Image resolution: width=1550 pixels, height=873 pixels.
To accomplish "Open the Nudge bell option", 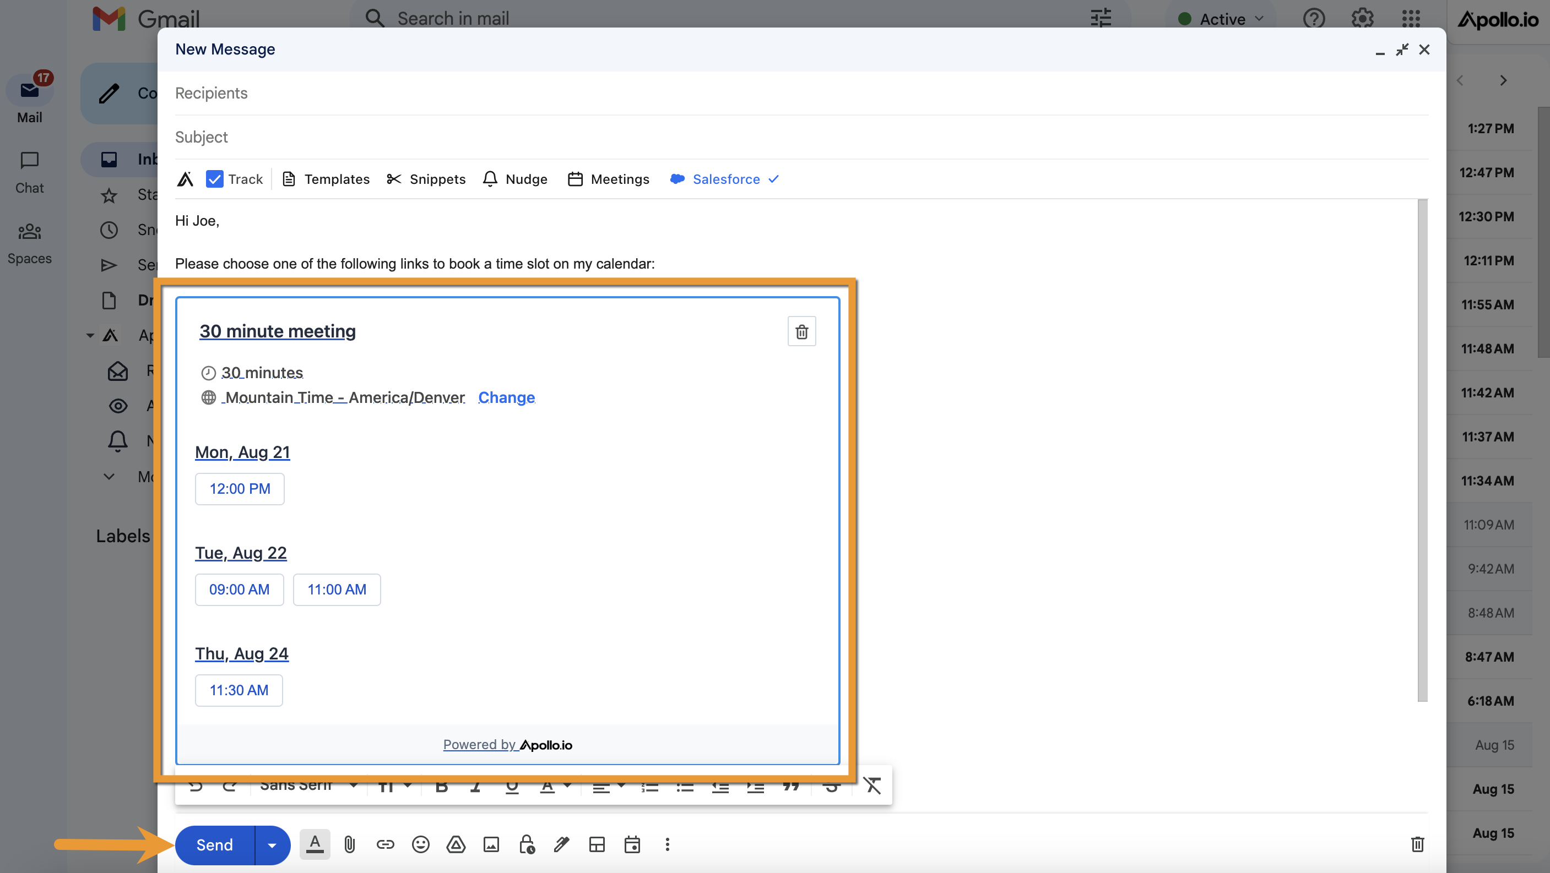I will [515, 179].
